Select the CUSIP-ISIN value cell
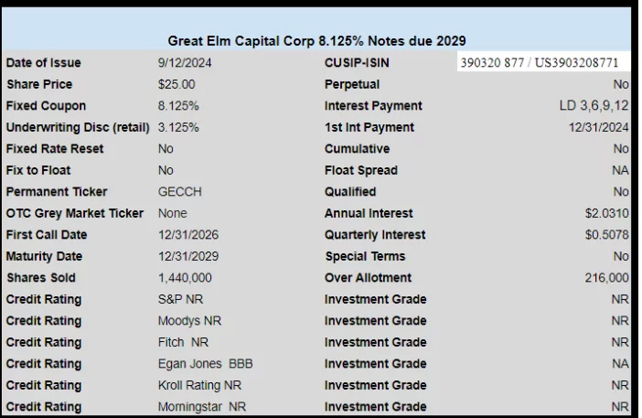The width and height of the screenshot is (642, 418). pos(543,62)
